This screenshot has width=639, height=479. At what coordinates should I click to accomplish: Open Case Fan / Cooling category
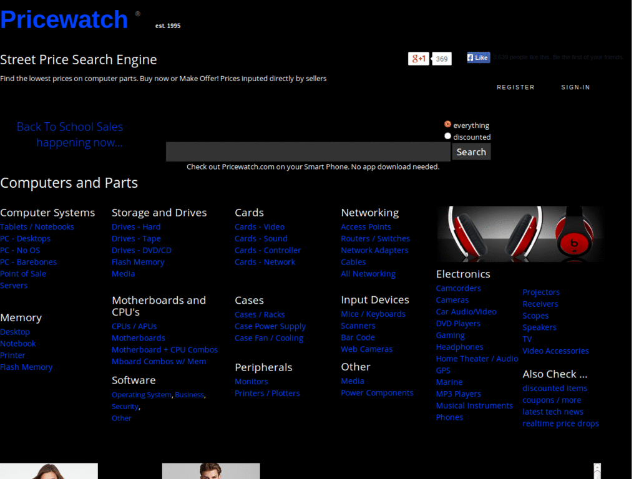[x=269, y=338]
